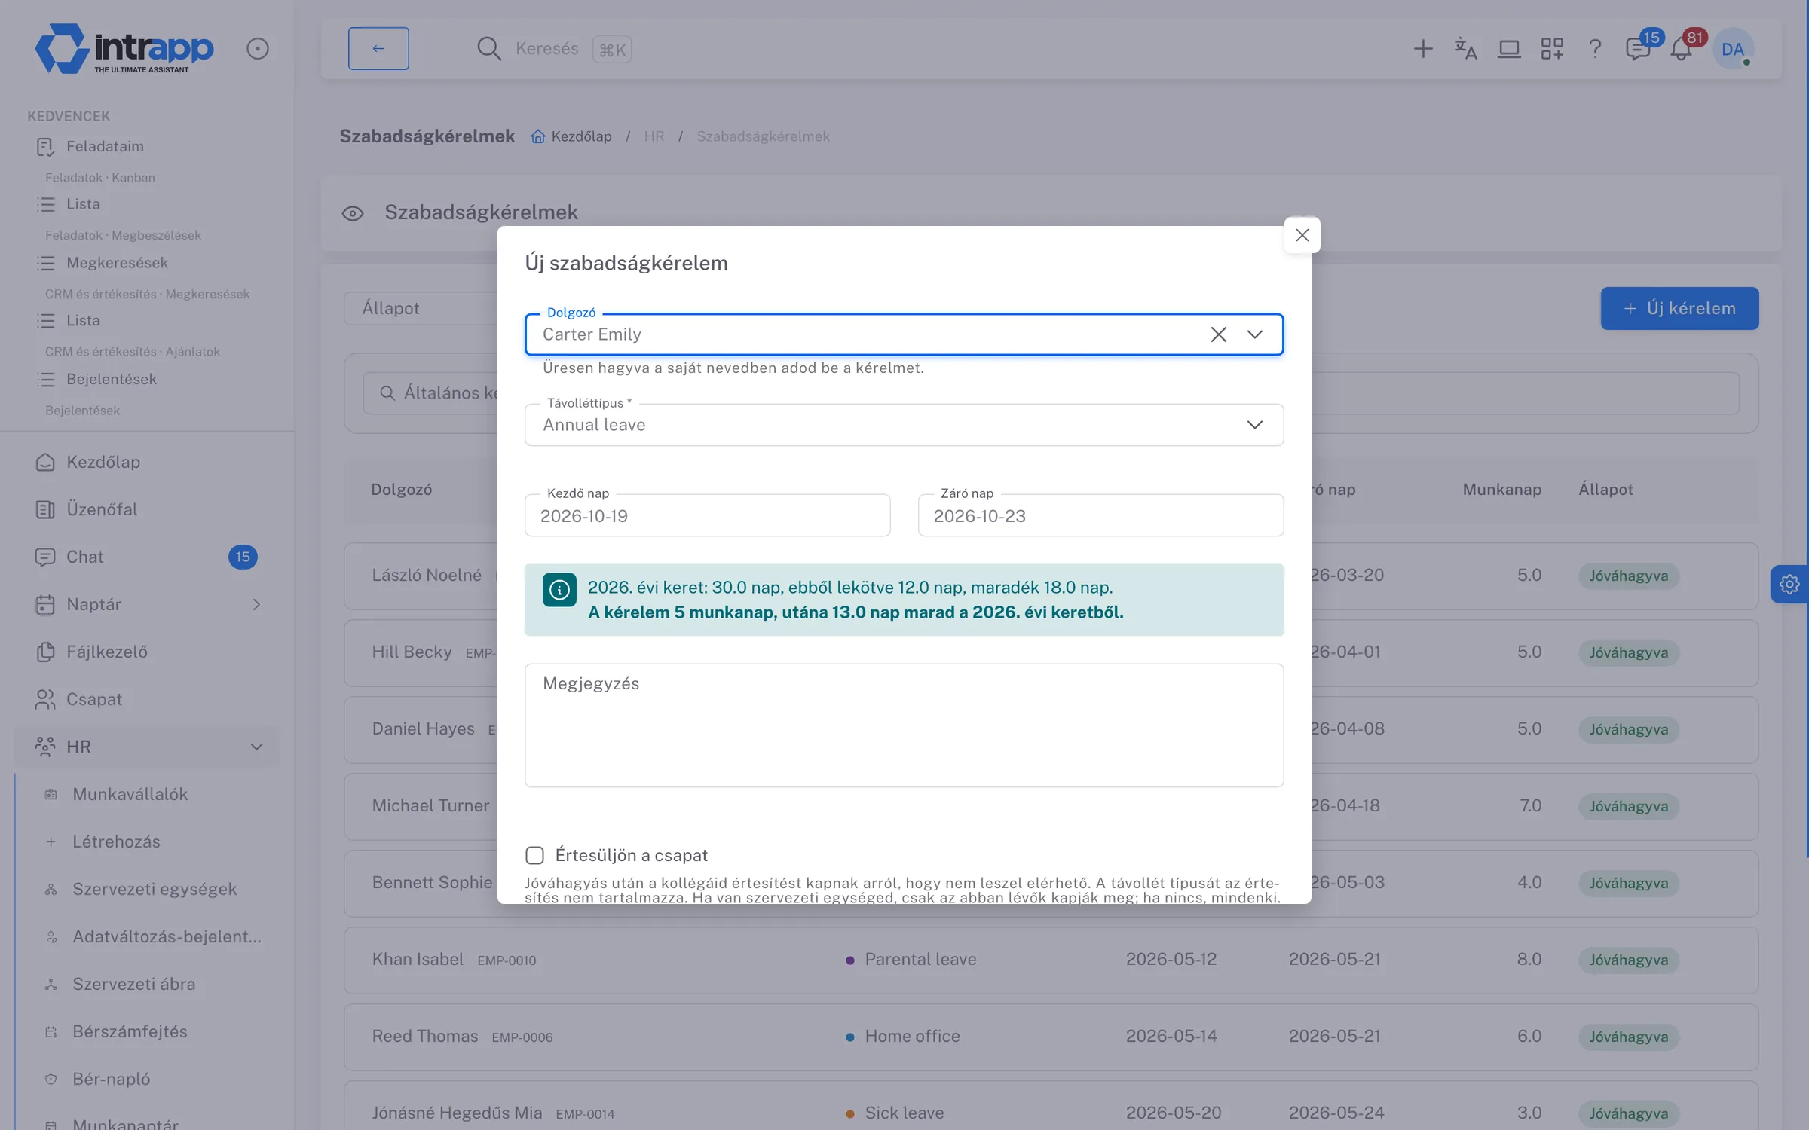This screenshot has height=1130, width=1809.
Task: Click the Keresés search field
Action: coord(547,48)
